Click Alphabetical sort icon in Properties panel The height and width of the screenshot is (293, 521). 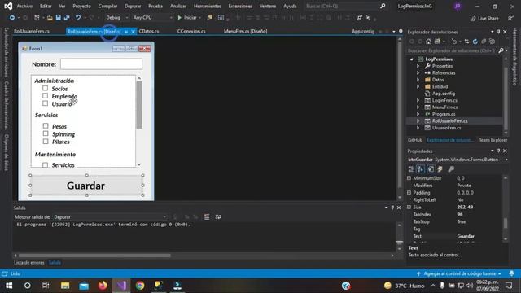click(x=420, y=169)
